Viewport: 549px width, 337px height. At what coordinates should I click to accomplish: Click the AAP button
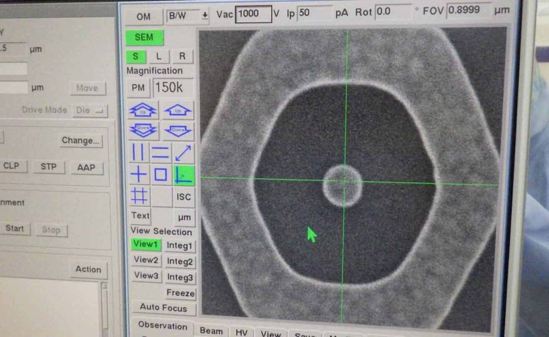point(86,167)
